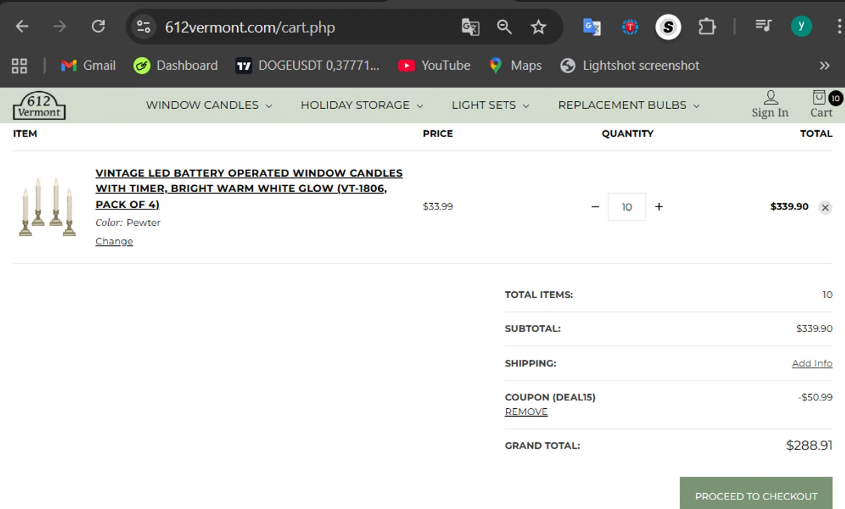Click the translate page icon in address bar
The image size is (845, 509).
(470, 26)
